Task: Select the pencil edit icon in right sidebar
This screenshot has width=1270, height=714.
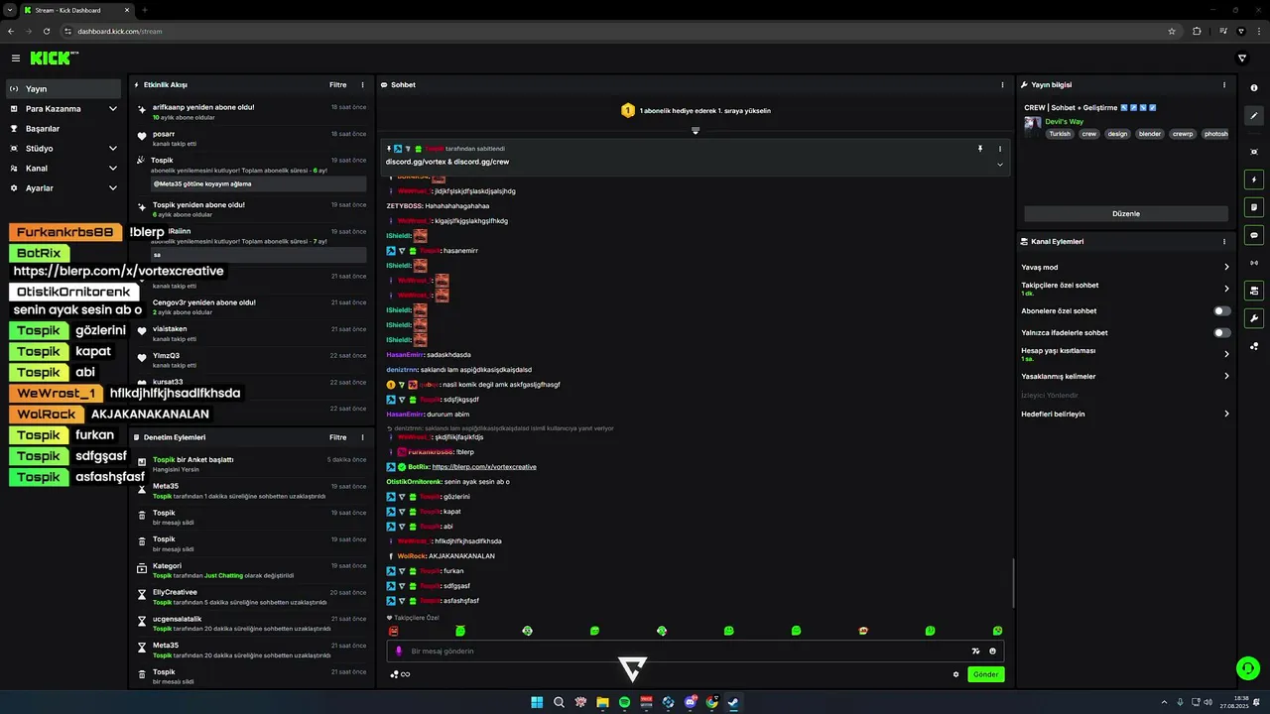Action: 1254,116
